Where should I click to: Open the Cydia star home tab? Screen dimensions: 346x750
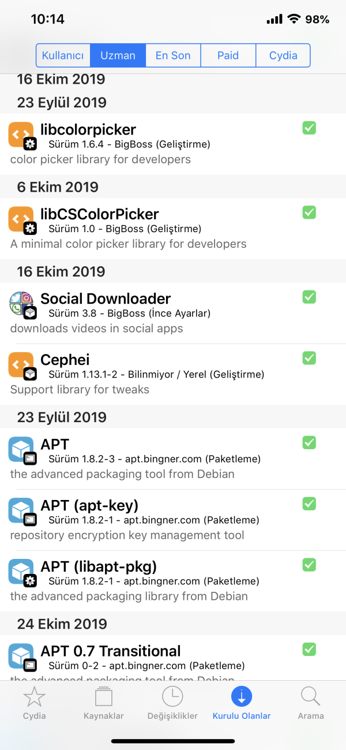click(x=34, y=703)
